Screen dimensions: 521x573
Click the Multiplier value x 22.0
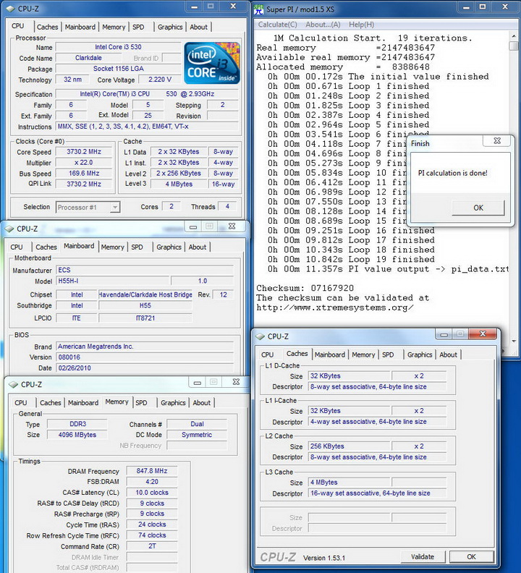click(x=84, y=163)
